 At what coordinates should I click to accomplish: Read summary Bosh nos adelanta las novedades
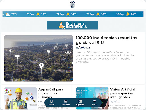(126, 107)
